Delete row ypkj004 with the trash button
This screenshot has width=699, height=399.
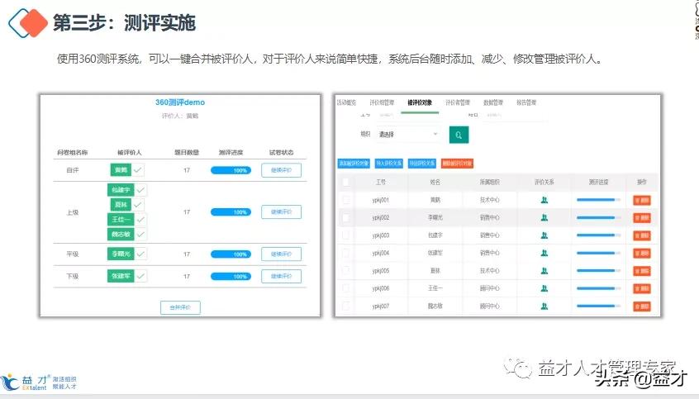point(642,254)
